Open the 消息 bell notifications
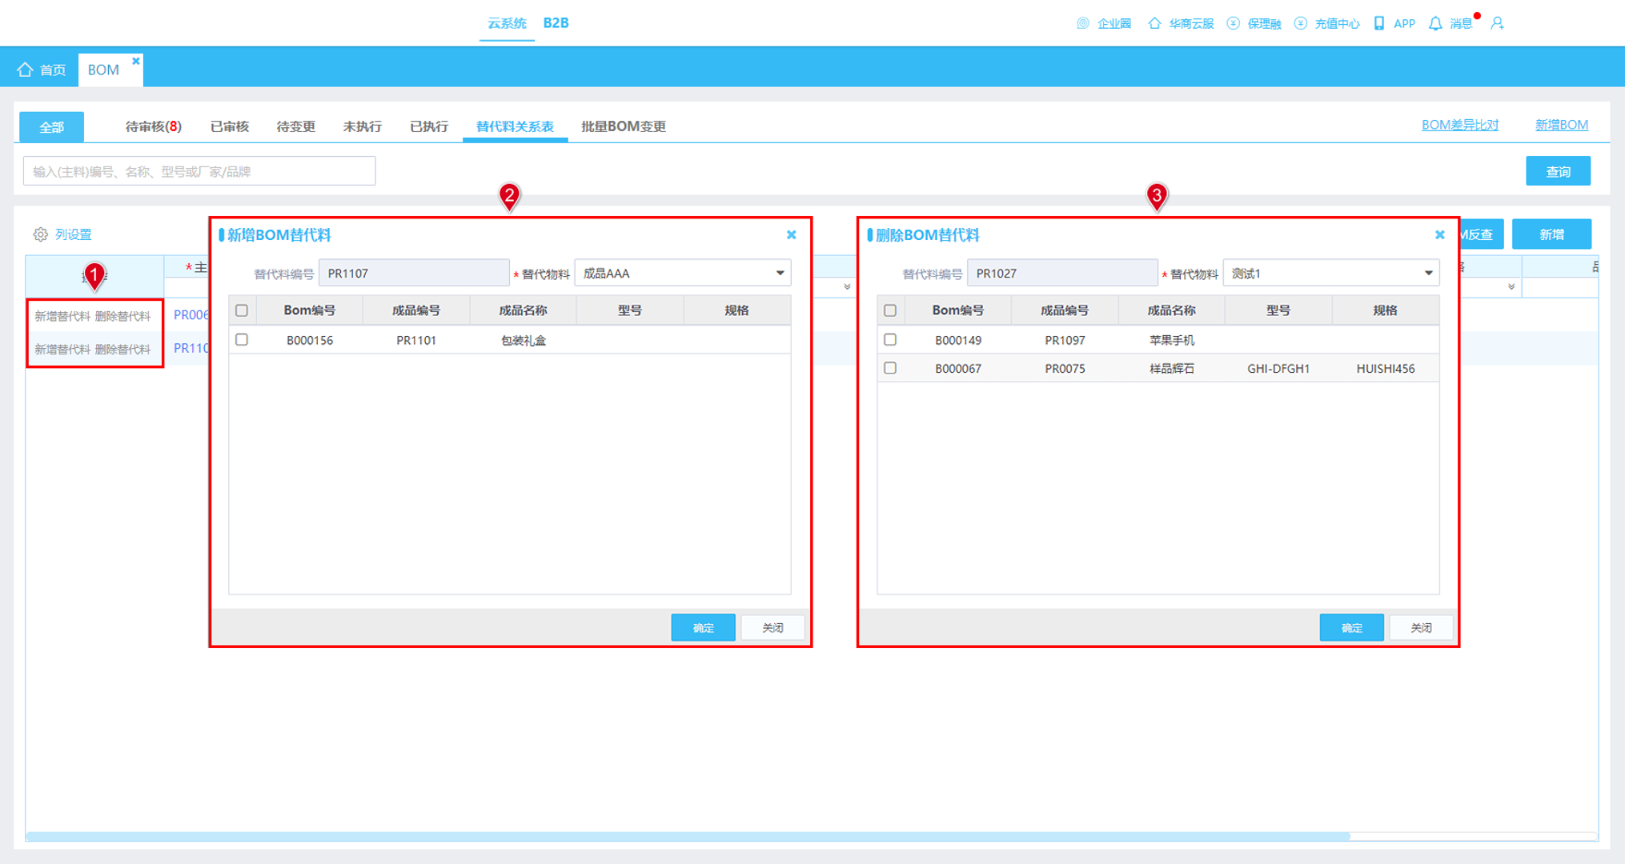 (x=1435, y=23)
